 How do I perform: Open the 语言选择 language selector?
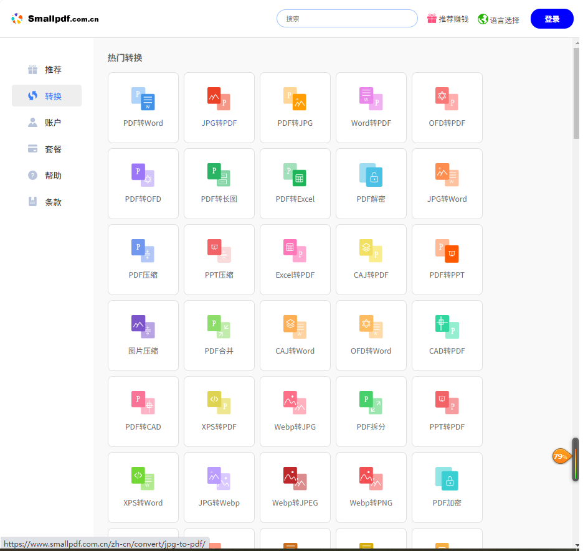coord(498,20)
